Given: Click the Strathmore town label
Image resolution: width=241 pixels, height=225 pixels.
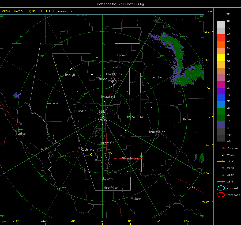Looking at the screenshot, I should (x=130, y=158).
